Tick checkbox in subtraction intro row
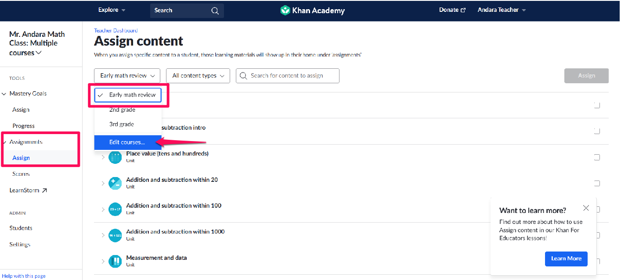This screenshot has height=280, width=621. tap(597, 131)
